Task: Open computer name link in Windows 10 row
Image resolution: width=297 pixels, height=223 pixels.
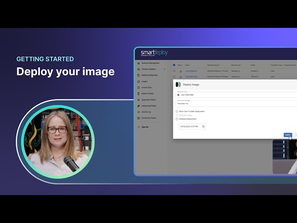Action: pos(192,77)
